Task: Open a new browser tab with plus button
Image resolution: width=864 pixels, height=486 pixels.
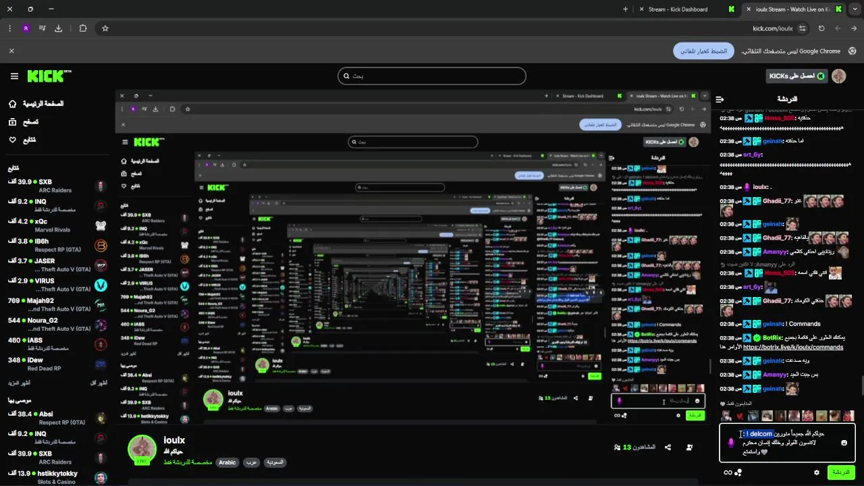Action: click(x=625, y=9)
